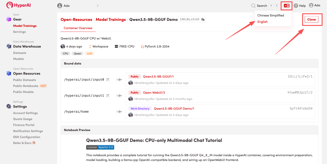327x164 pixels.
Task: Click the LLM tag badge
Action: pos(90,53)
